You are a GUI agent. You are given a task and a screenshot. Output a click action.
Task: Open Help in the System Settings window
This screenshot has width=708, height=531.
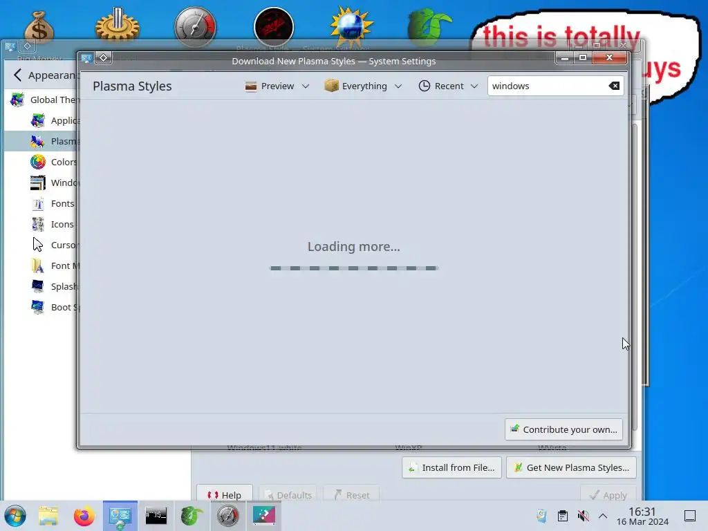225,495
